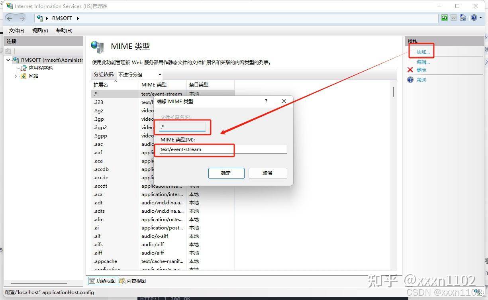Click 确定 to confirm the dialog
This screenshot has width=488, height=300.
(x=226, y=173)
